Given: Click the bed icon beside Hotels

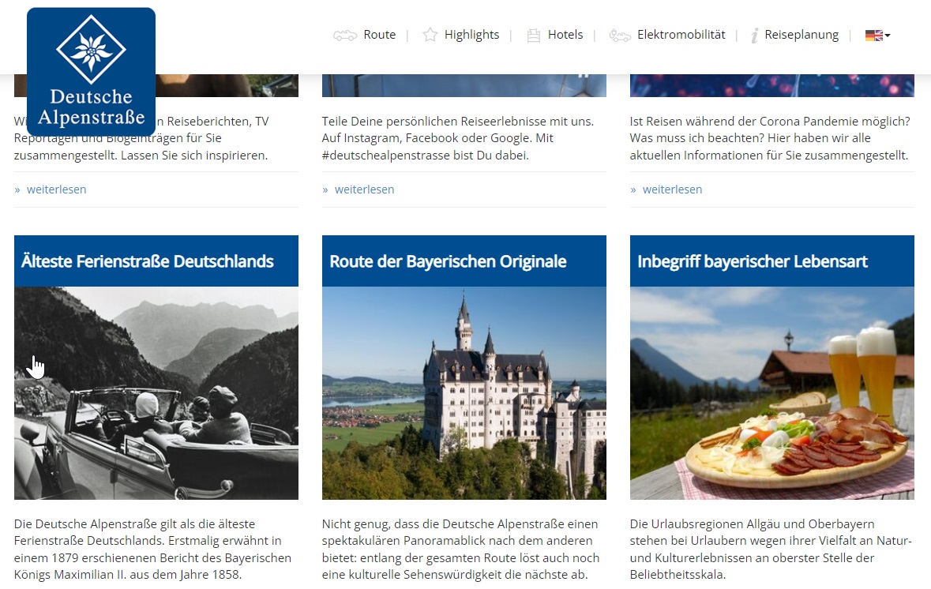Looking at the screenshot, I should [x=534, y=36].
